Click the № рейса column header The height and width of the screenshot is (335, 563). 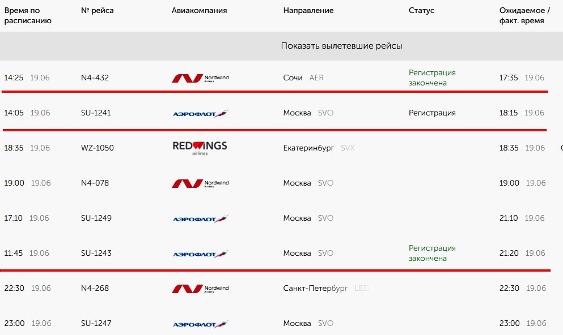pyautogui.click(x=98, y=10)
